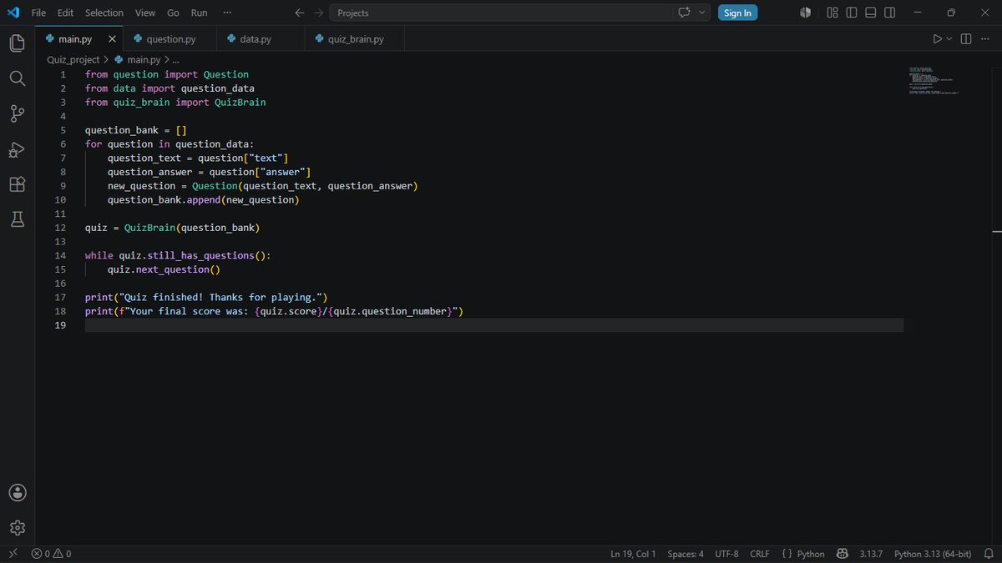Close the main.py tab
This screenshot has width=1002, height=563.
pos(112,39)
